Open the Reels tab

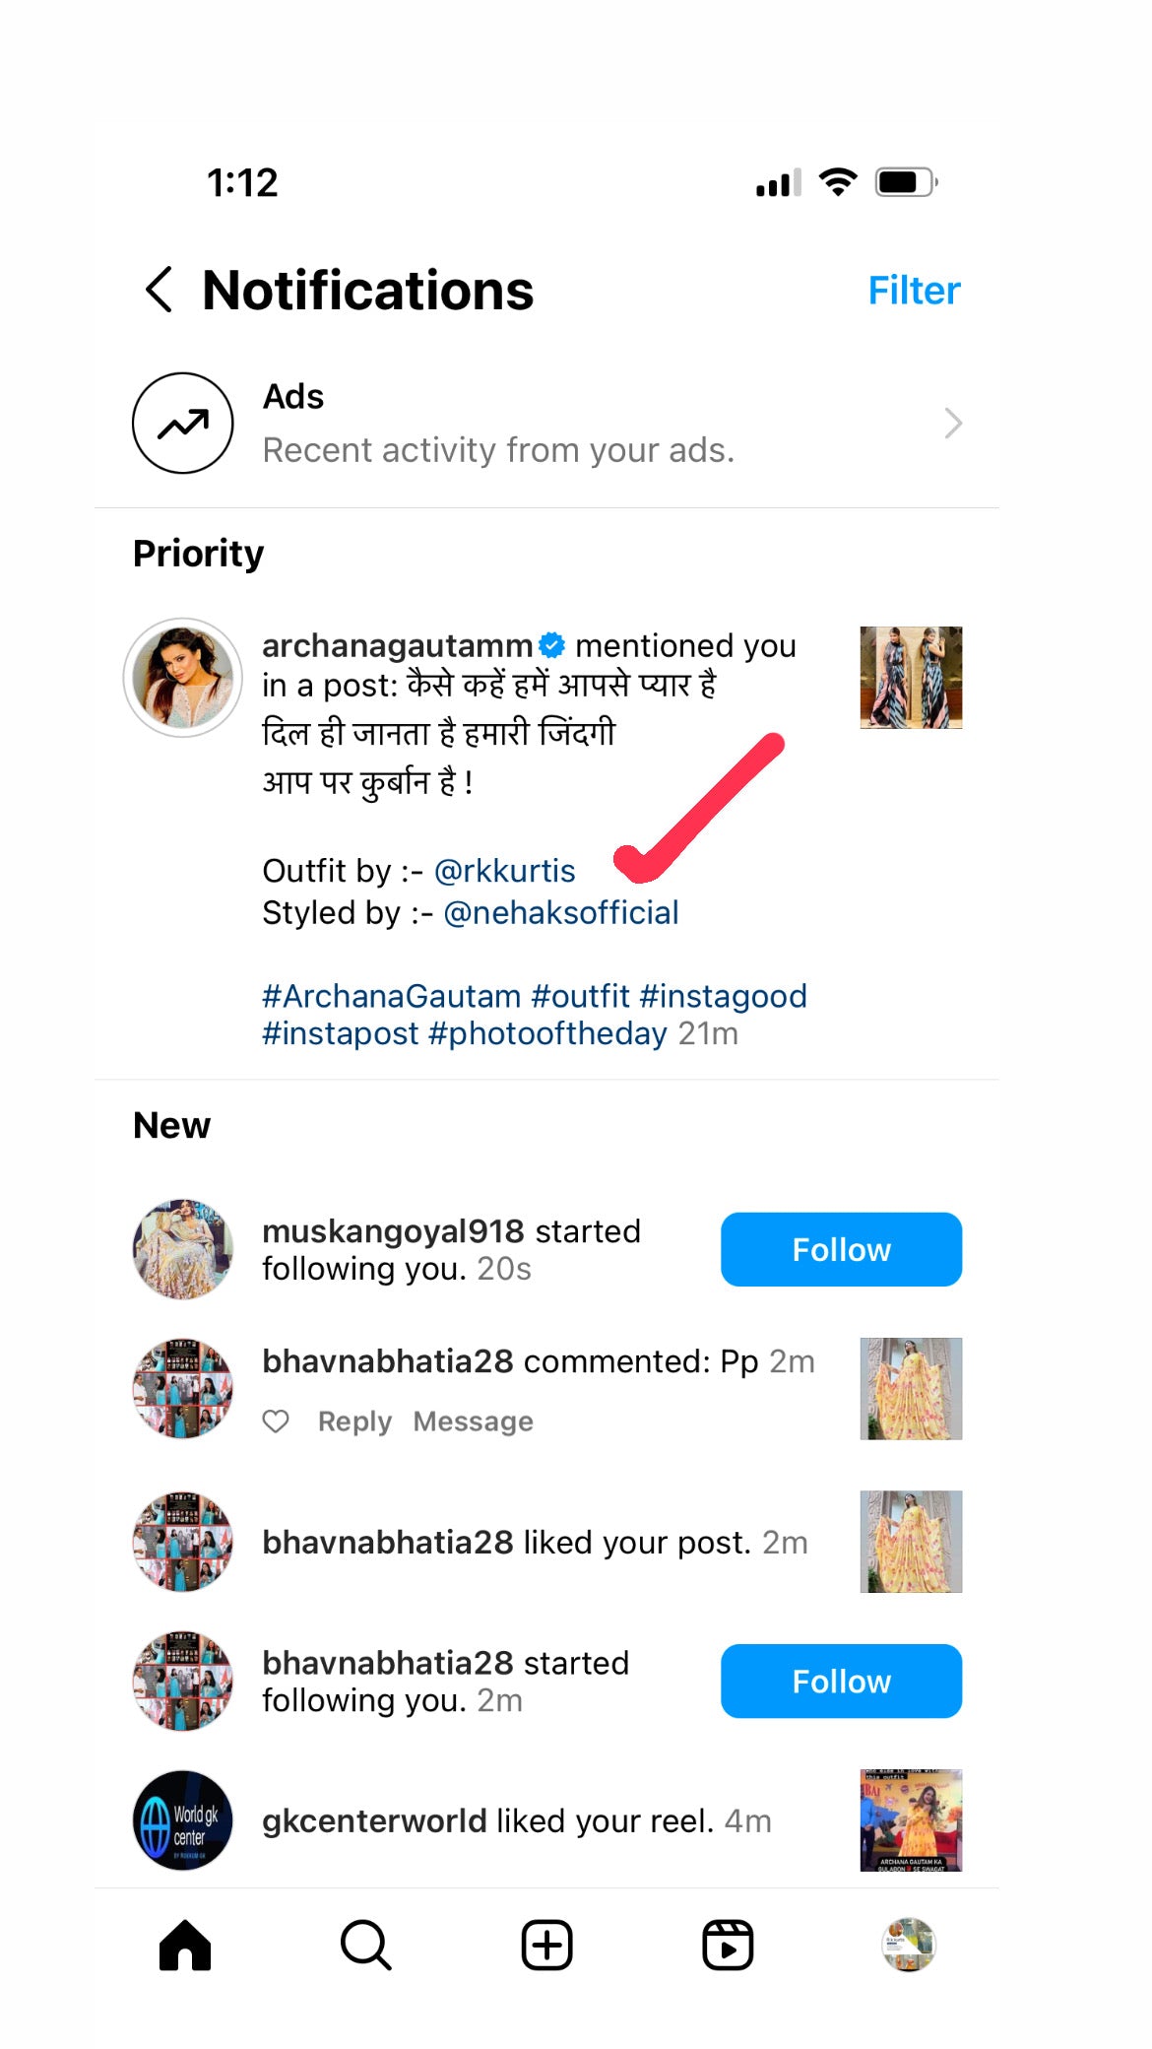click(728, 1946)
